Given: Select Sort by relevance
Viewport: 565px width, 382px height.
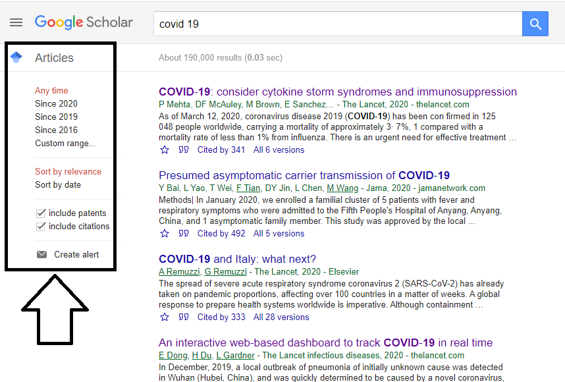Looking at the screenshot, I should (x=68, y=171).
